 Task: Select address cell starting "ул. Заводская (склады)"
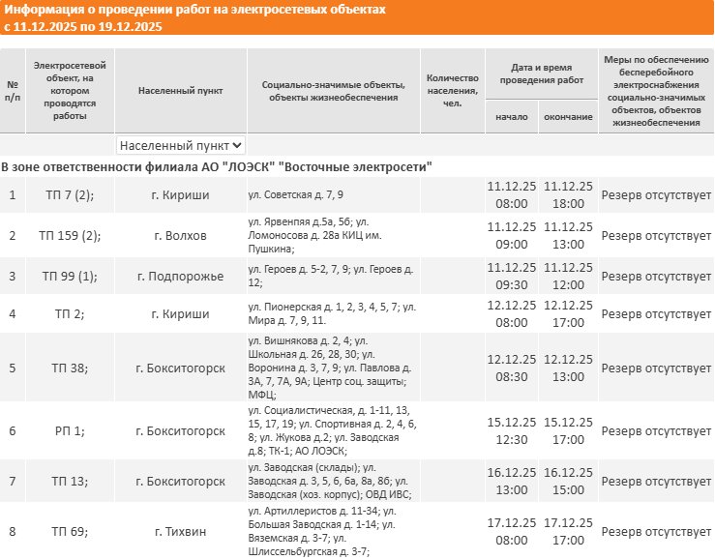pyautogui.click(x=334, y=481)
